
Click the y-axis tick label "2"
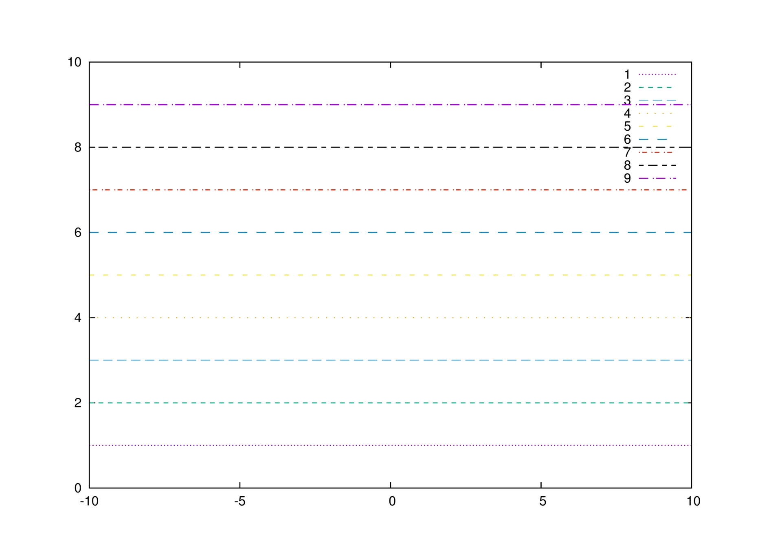tap(78, 403)
